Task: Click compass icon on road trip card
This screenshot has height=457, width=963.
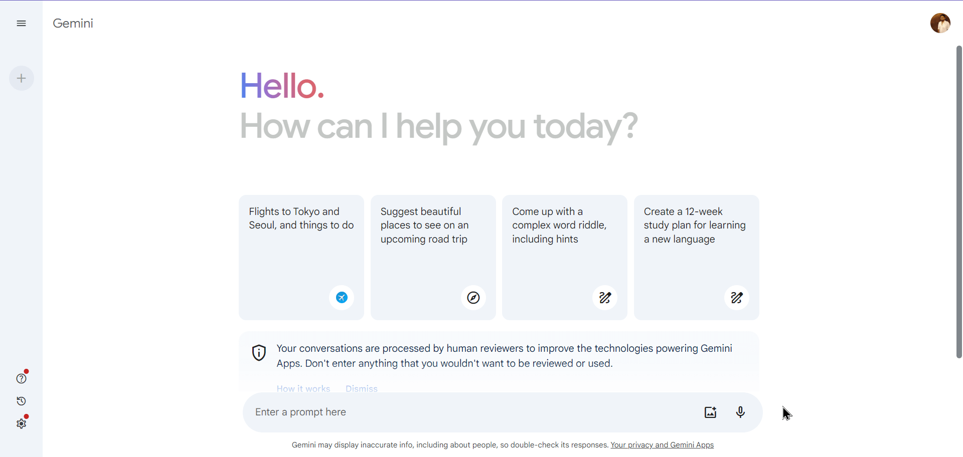Action: (x=473, y=298)
